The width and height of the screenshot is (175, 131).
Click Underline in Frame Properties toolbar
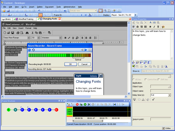pyautogui.click(x=158, y=27)
